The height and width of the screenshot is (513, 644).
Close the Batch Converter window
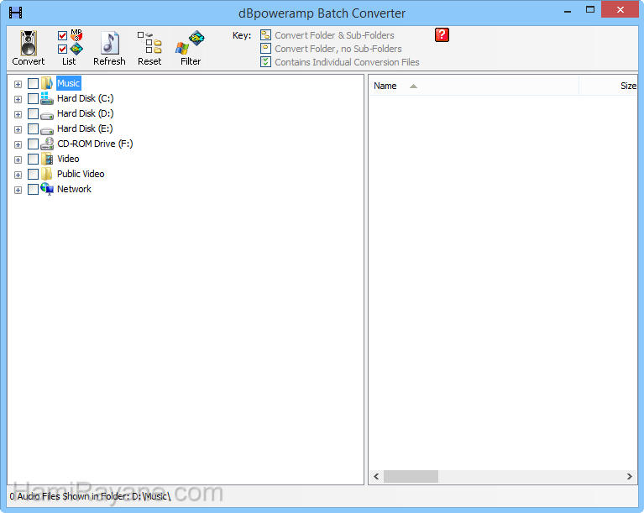click(620, 10)
